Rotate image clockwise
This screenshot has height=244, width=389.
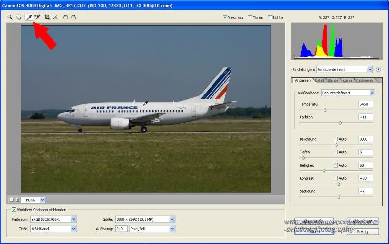tap(74, 17)
